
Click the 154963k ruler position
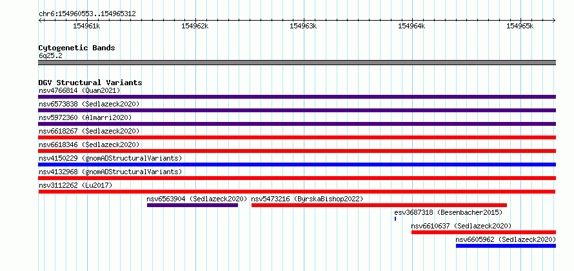(x=303, y=26)
